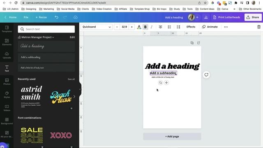Click the cloud save status icon

[76, 17]
